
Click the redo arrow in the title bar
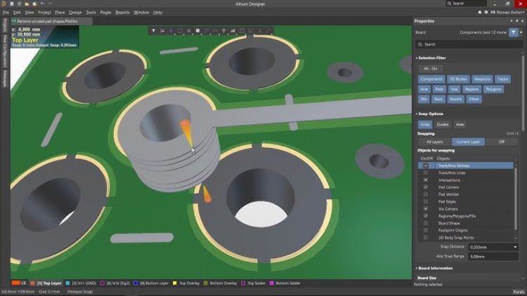(x=50, y=4)
